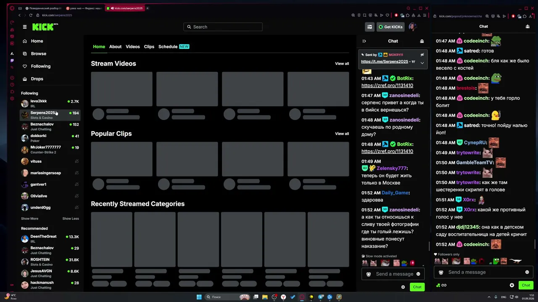Click the ENG language indicator in the system tray
538x302 pixels.
coord(504,297)
